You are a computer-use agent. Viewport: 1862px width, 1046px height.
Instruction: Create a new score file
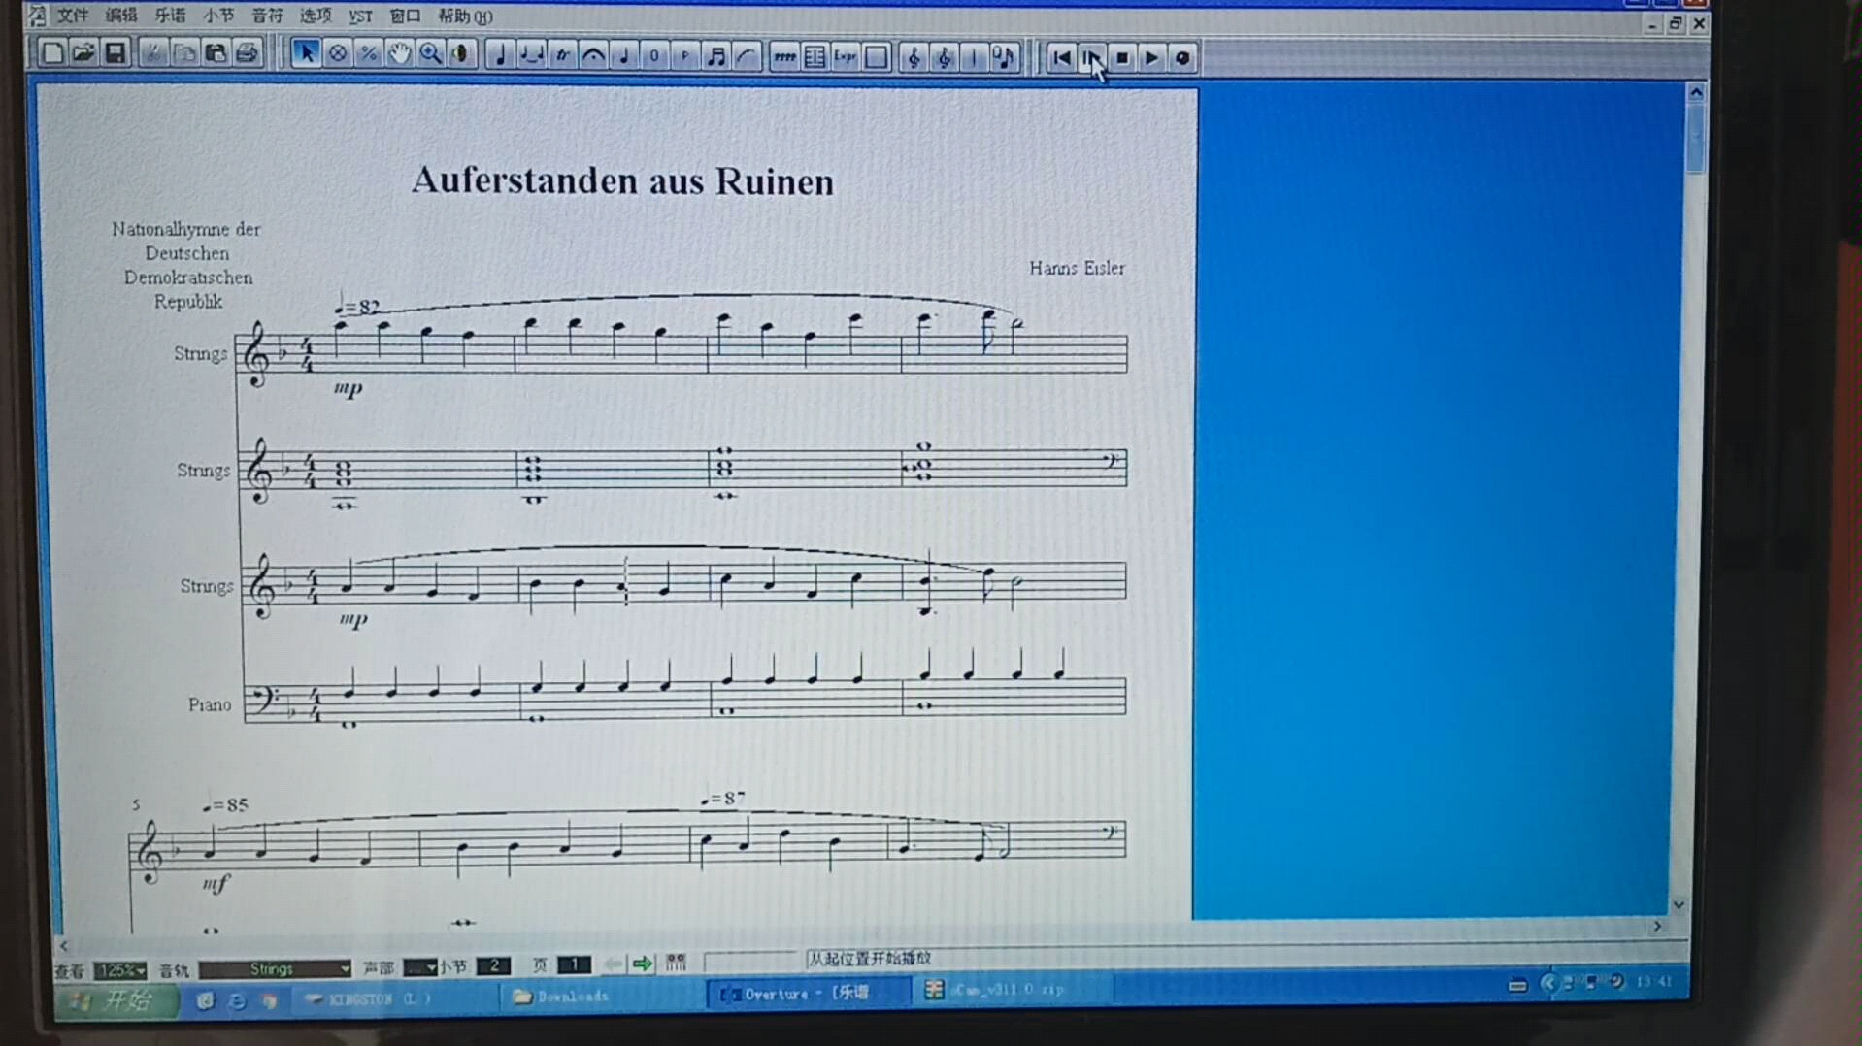52,53
